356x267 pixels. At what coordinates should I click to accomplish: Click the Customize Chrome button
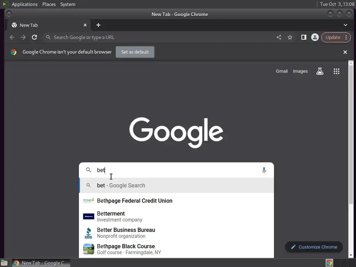coord(314,247)
